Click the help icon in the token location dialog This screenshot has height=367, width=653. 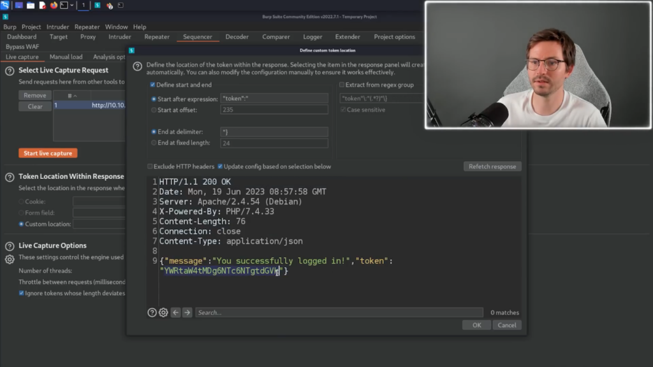pyautogui.click(x=138, y=66)
